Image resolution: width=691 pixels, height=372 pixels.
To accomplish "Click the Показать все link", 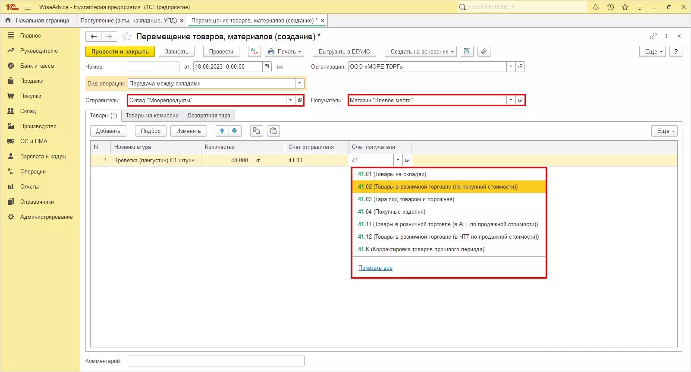I will point(375,268).
